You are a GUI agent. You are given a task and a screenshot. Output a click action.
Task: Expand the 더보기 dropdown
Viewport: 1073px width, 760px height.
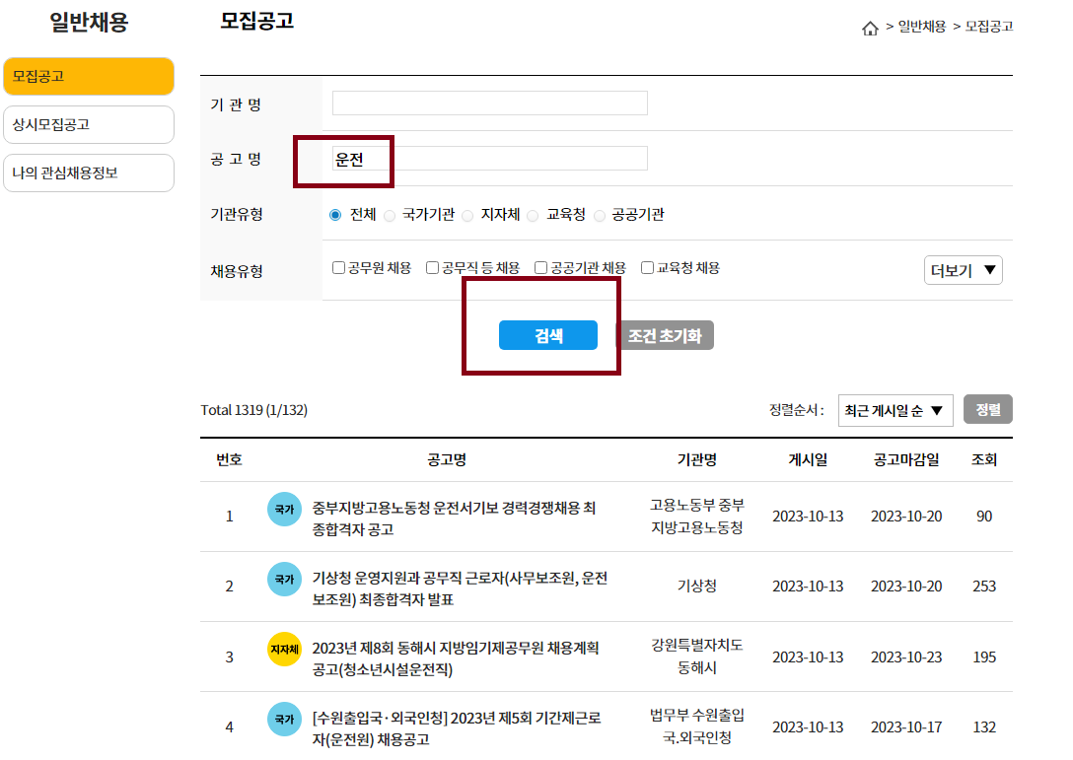click(x=963, y=268)
